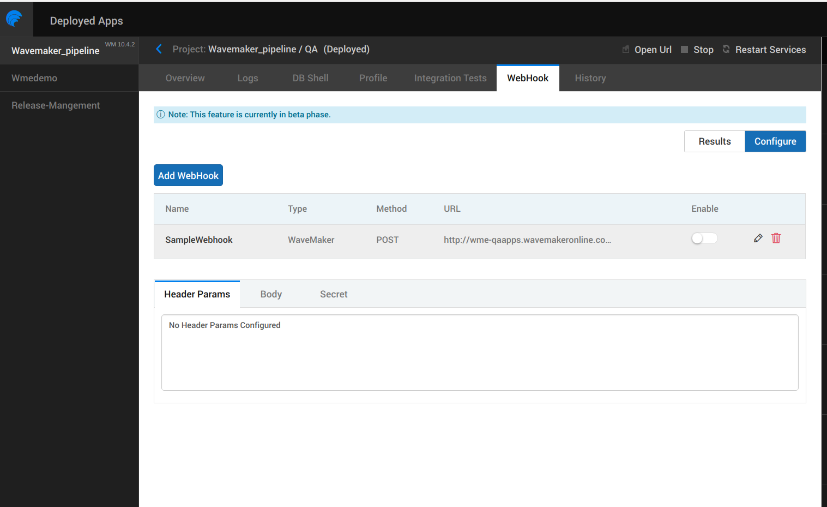Click the back arrow beside the Project title

point(159,49)
